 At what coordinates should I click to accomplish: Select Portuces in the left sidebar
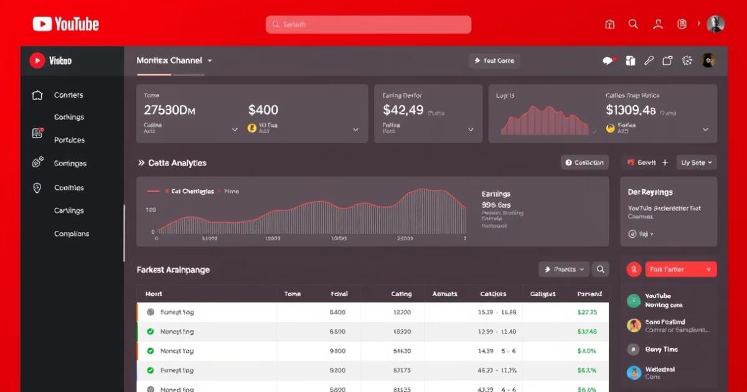pyautogui.click(x=69, y=140)
